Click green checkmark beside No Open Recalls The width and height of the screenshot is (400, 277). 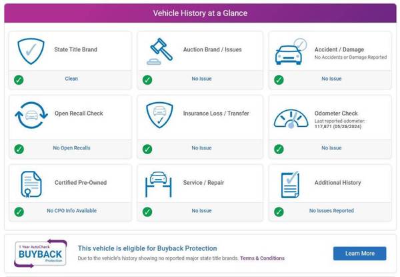tap(19, 149)
